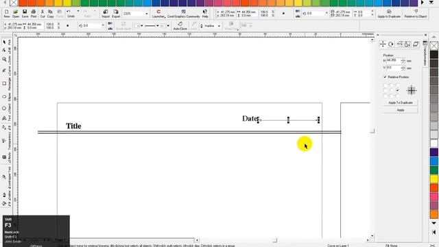Click the V position input field
The width and height of the screenshot is (439, 247).
coord(393,68)
